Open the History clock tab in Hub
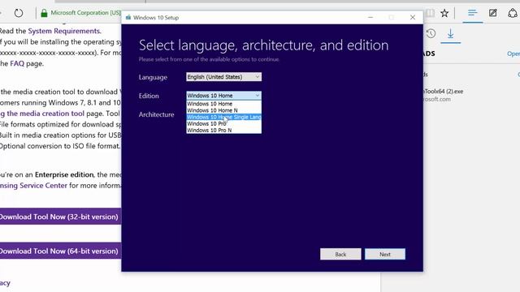 [431, 33]
